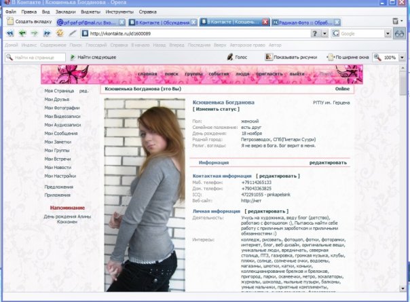Click the VK site badge in address bar
Screen dimensions: 410x302
click(85, 33)
